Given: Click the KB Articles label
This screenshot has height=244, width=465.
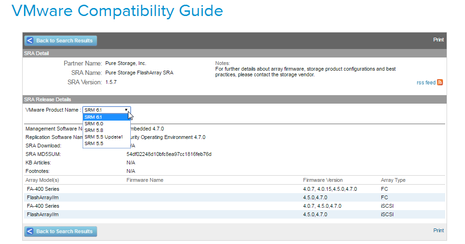Looking at the screenshot, I should coord(38,163).
